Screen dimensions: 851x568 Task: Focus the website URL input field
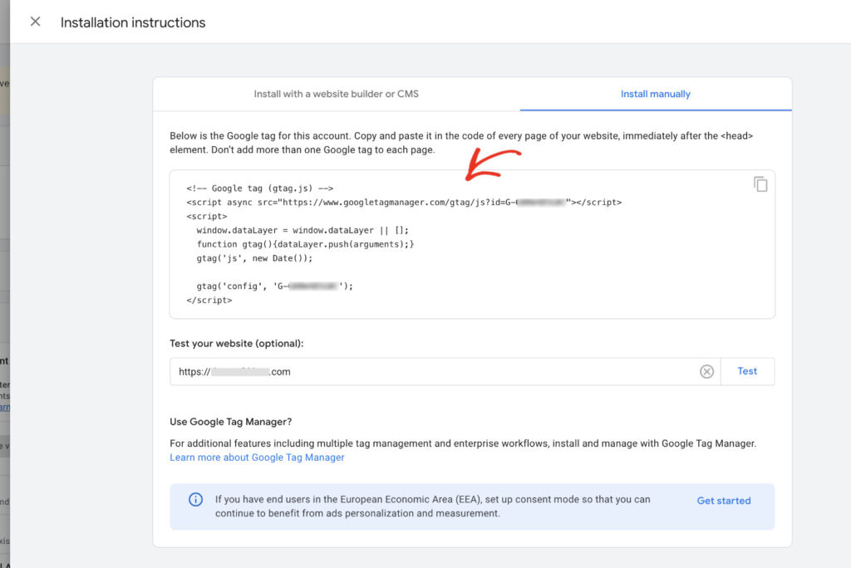pos(374,371)
